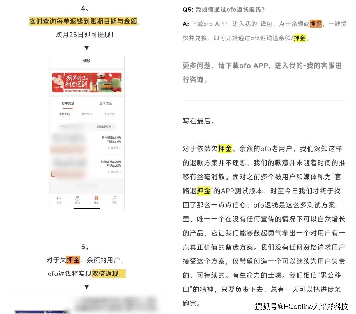Click the final text 跑完。
Screen dimensions: 356x314
click(192, 303)
